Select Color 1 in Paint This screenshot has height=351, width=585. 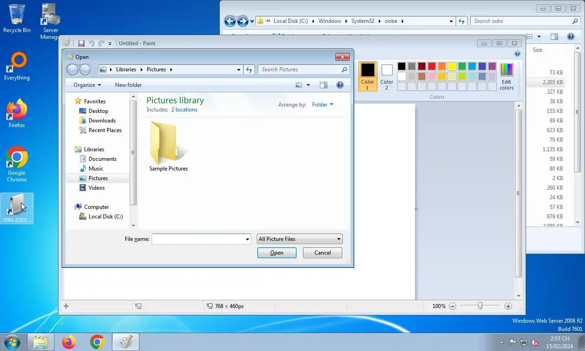(367, 76)
